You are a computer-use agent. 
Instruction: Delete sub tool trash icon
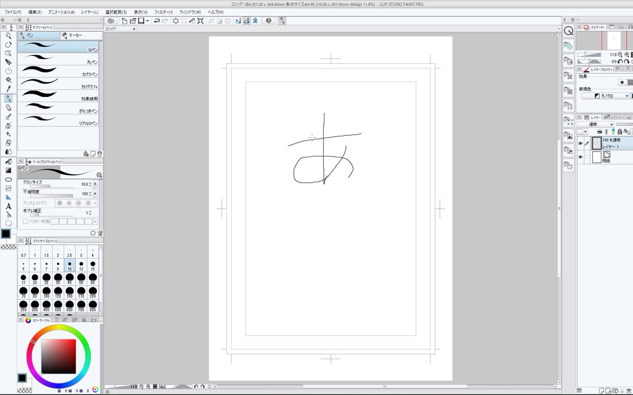point(99,154)
